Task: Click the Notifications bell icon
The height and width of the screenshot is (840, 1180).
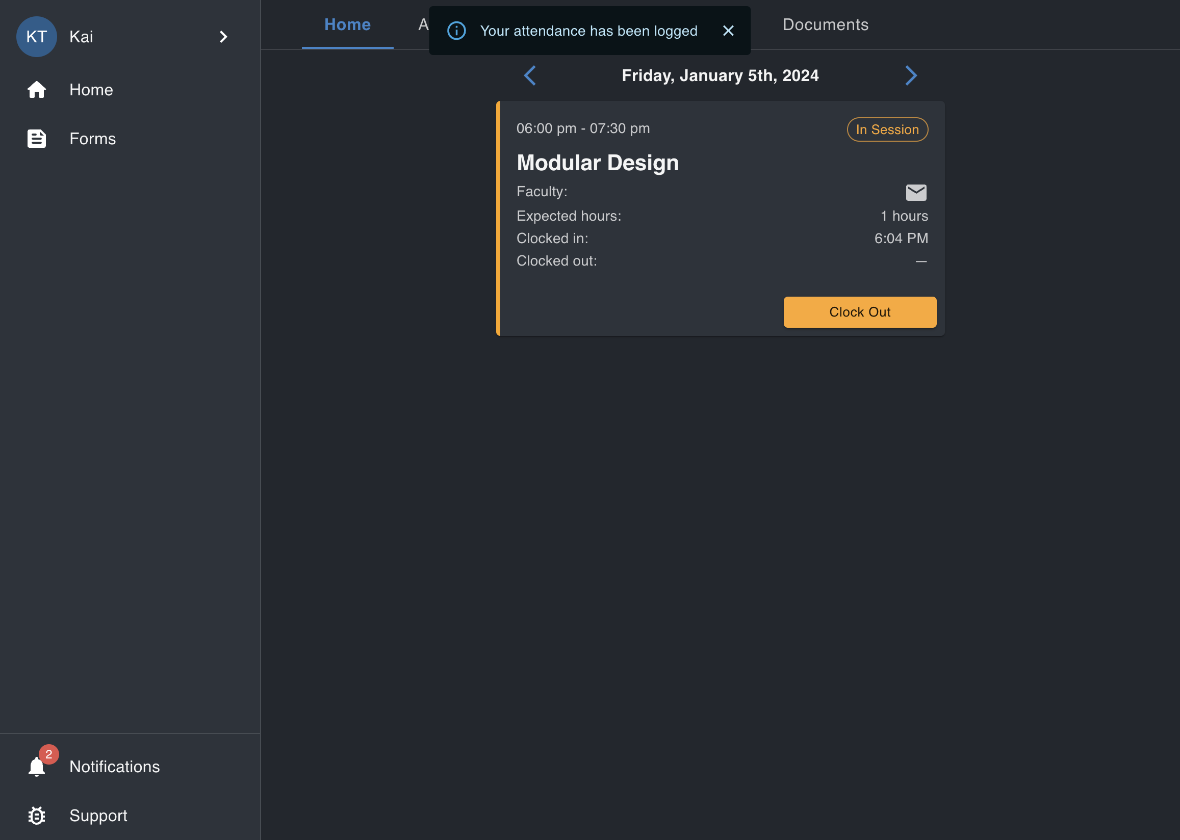Action: tap(37, 767)
